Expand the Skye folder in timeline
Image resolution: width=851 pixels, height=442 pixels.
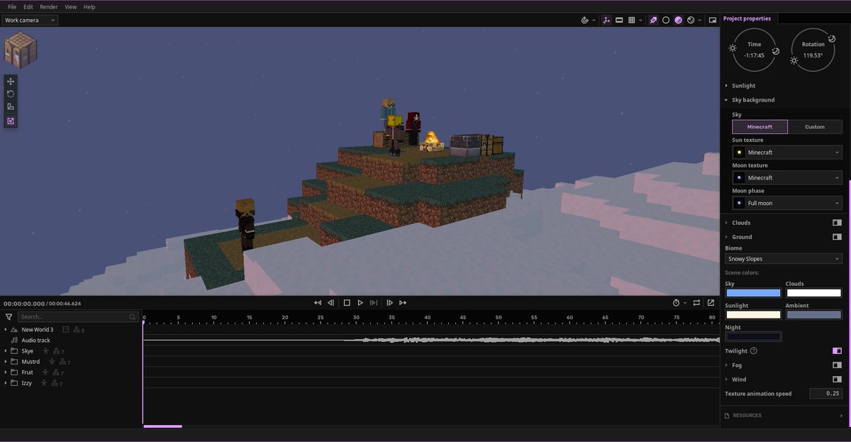[x=6, y=351]
